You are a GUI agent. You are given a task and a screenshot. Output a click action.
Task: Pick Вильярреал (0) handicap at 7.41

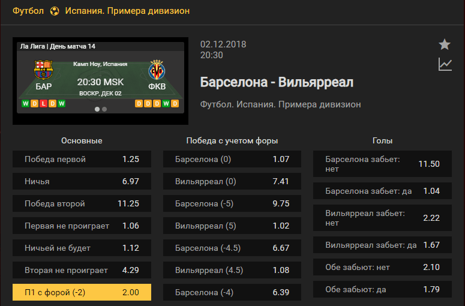point(232,181)
